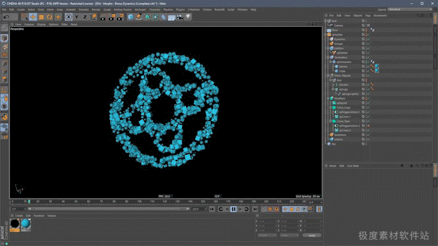Open the File menu
Viewport: 438px width, 246px height.
pyautogui.click(x=4, y=9)
